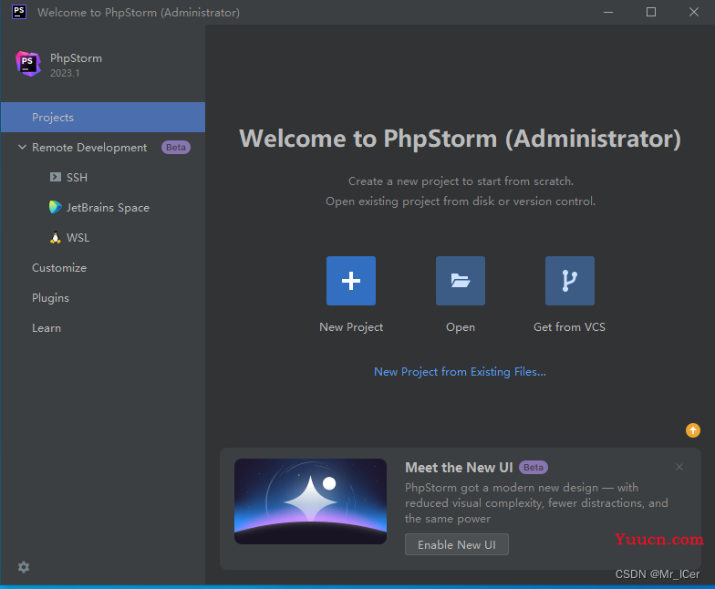
Task: Click the Enable New UI button
Action: click(x=456, y=544)
